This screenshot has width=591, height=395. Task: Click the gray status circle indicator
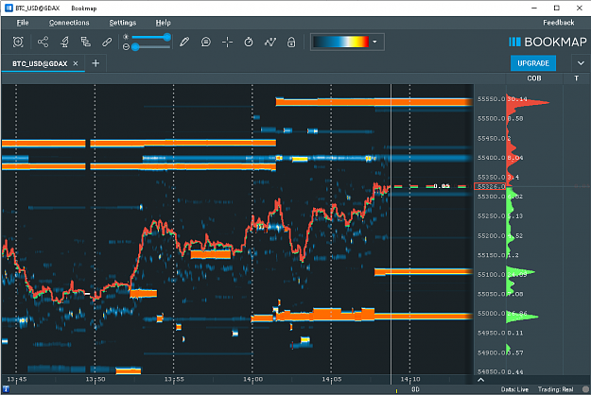(x=585, y=389)
